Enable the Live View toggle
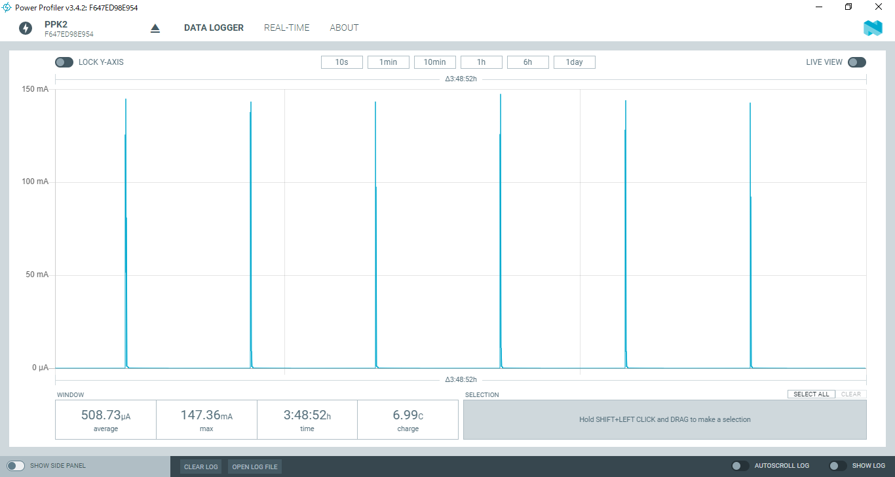Screen dimensions: 895x477 pos(856,62)
